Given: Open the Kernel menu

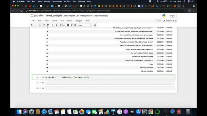Looking at the screenshot, I should (x=70, y=21).
